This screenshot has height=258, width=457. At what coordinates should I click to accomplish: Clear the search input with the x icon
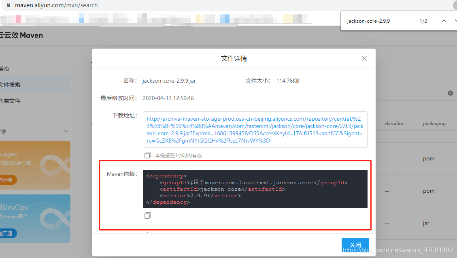451,93
